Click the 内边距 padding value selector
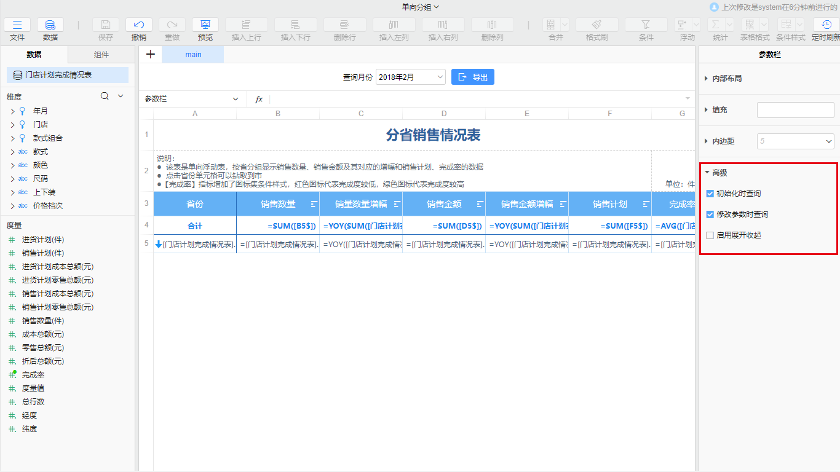 pyautogui.click(x=795, y=141)
